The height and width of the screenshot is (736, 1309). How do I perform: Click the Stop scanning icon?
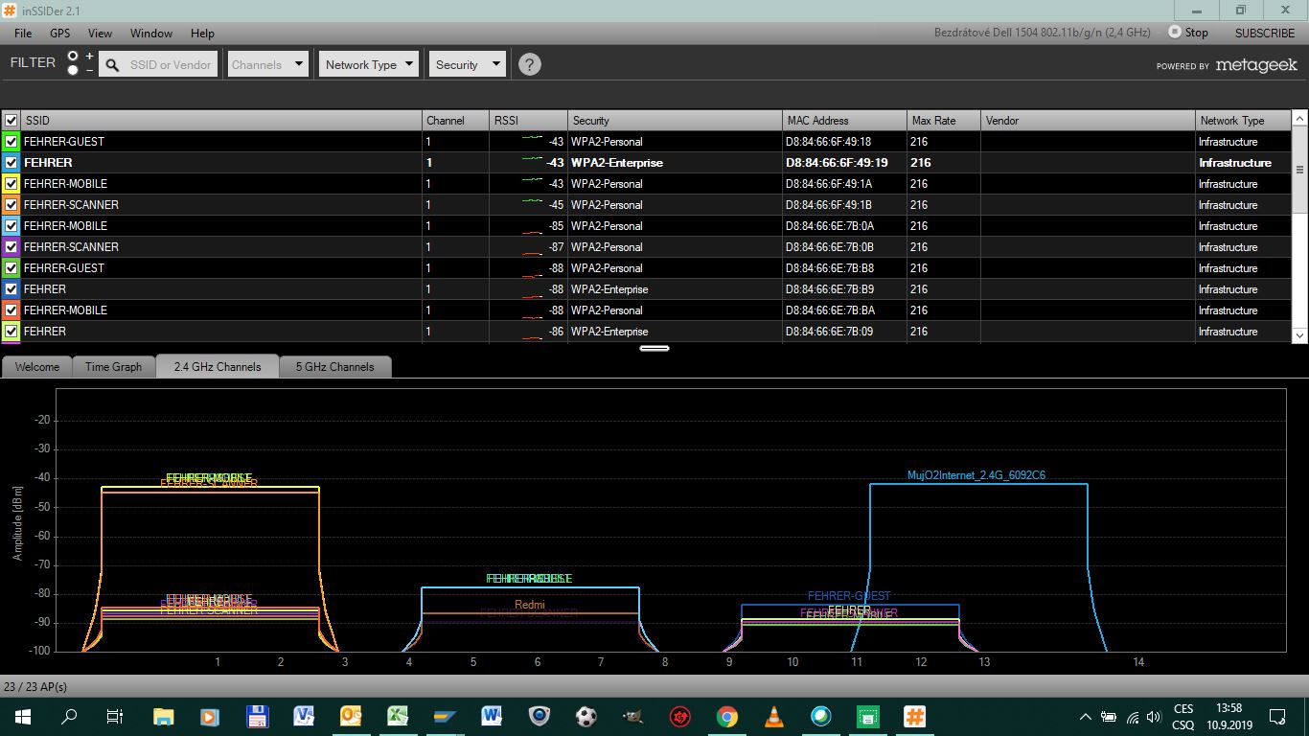point(1175,32)
